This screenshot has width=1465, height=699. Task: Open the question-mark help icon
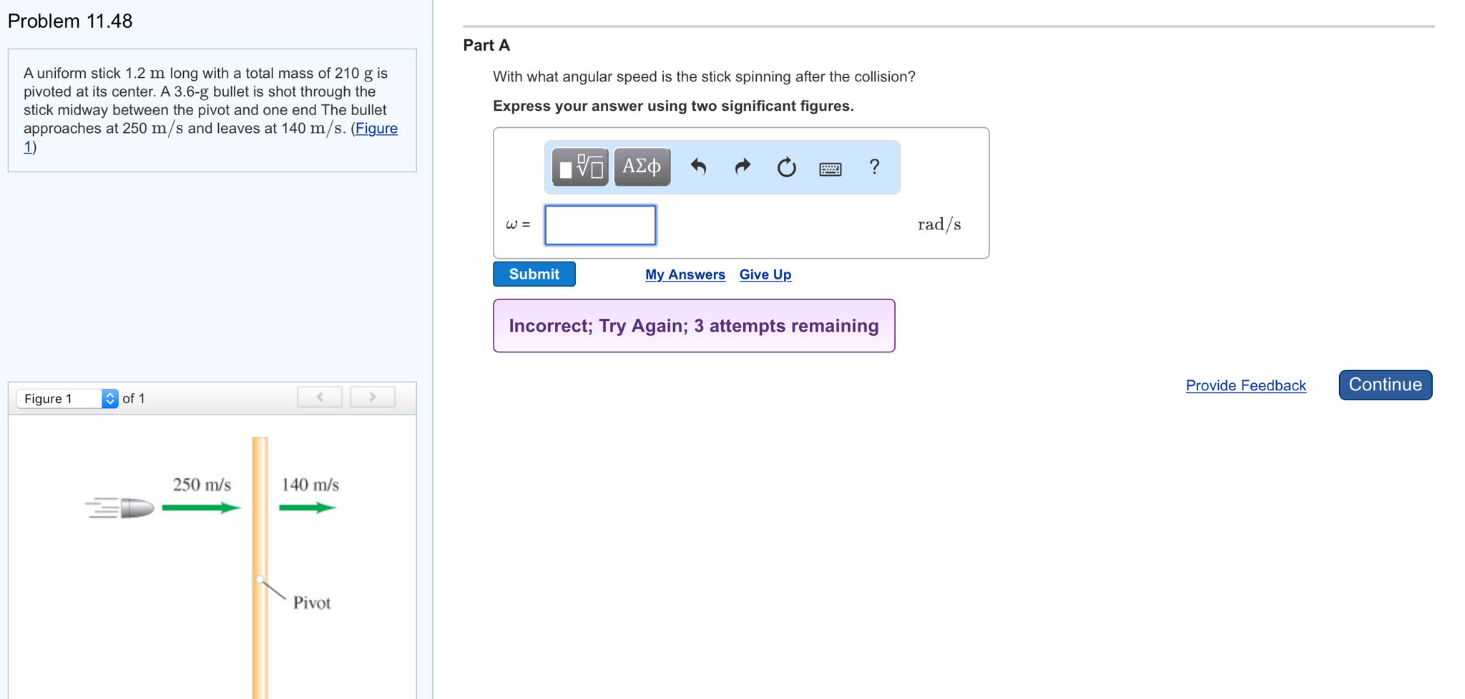tap(874, 167)
